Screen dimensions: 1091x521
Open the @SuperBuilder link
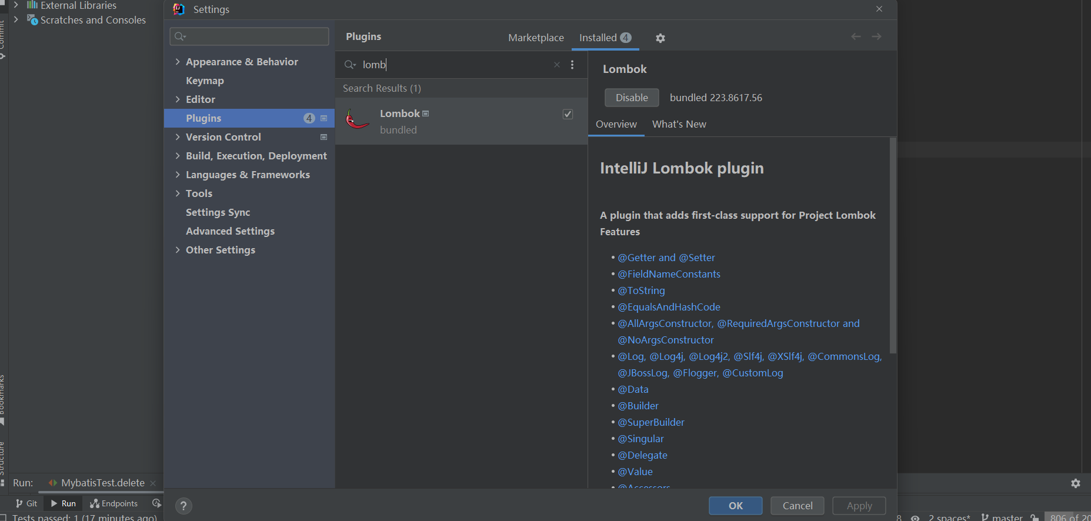(x=651, y=422)
